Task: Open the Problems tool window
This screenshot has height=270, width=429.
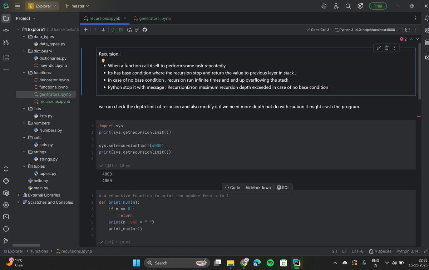Action: [x=6, y=229]
